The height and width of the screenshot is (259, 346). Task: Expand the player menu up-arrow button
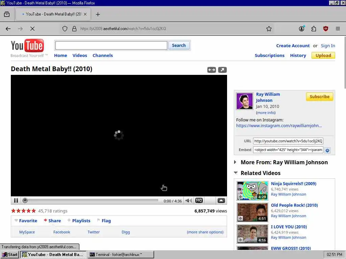[x=221, y=200]
